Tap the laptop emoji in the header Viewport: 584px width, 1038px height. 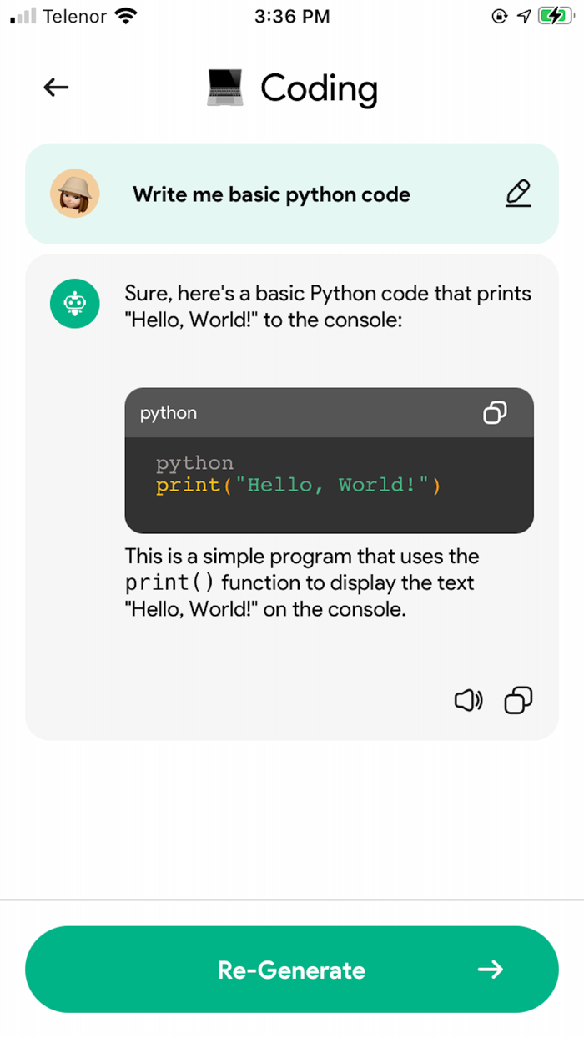pos(227,87)
